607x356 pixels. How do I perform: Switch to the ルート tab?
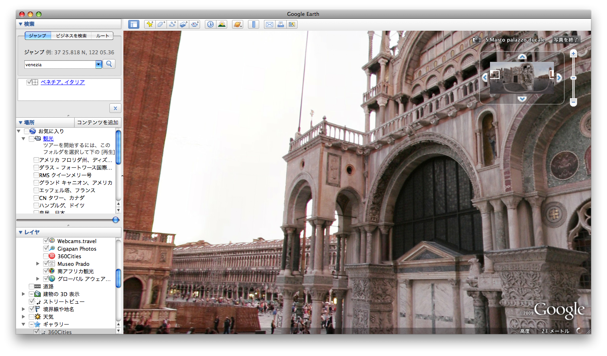coord(102,36)
